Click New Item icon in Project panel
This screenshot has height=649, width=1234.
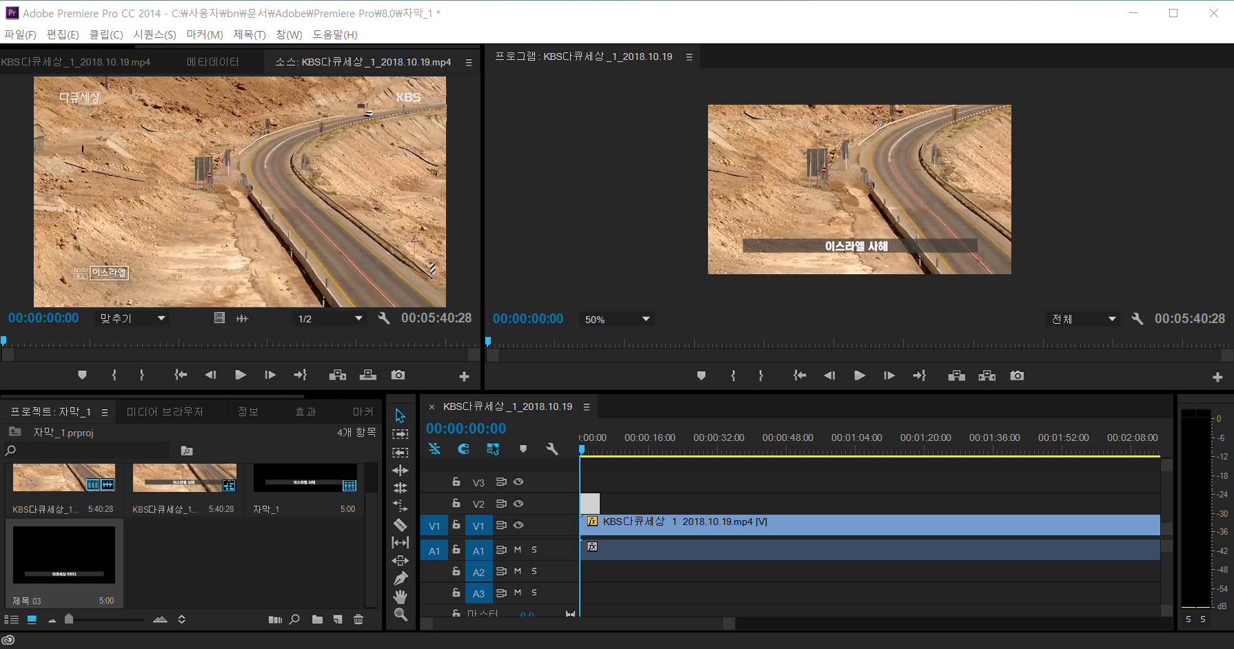pos(338,619)
